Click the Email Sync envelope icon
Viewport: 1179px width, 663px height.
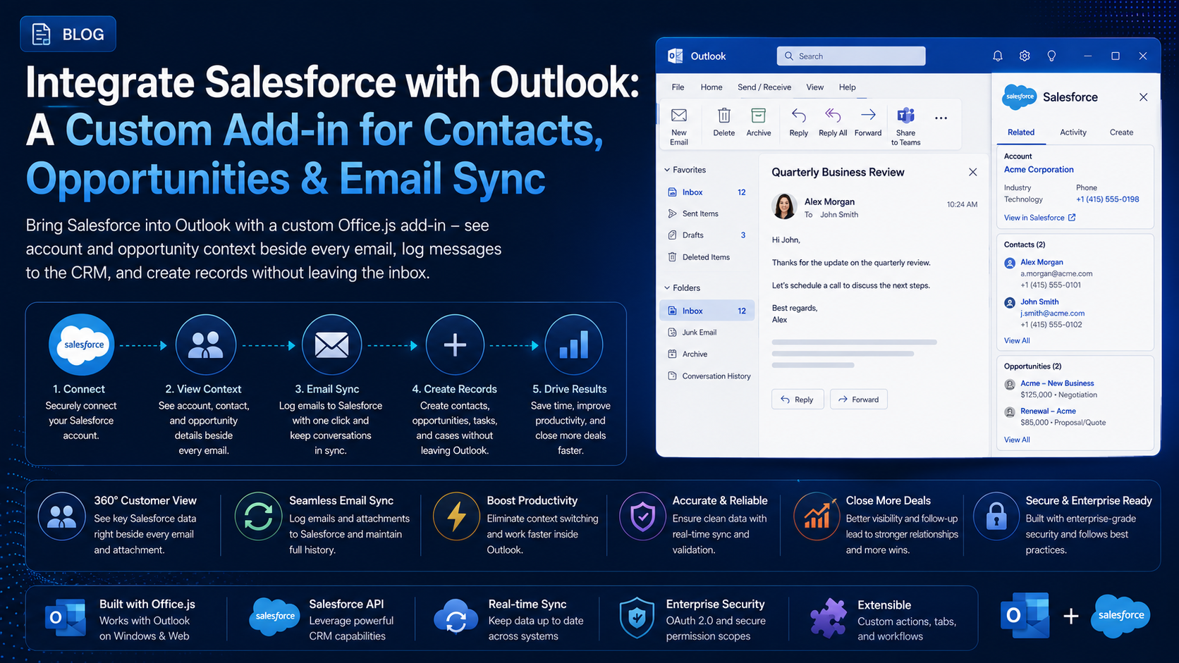coord(331,345)
